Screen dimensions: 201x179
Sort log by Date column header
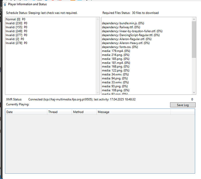pyautogui.click(x=26, y=112)
